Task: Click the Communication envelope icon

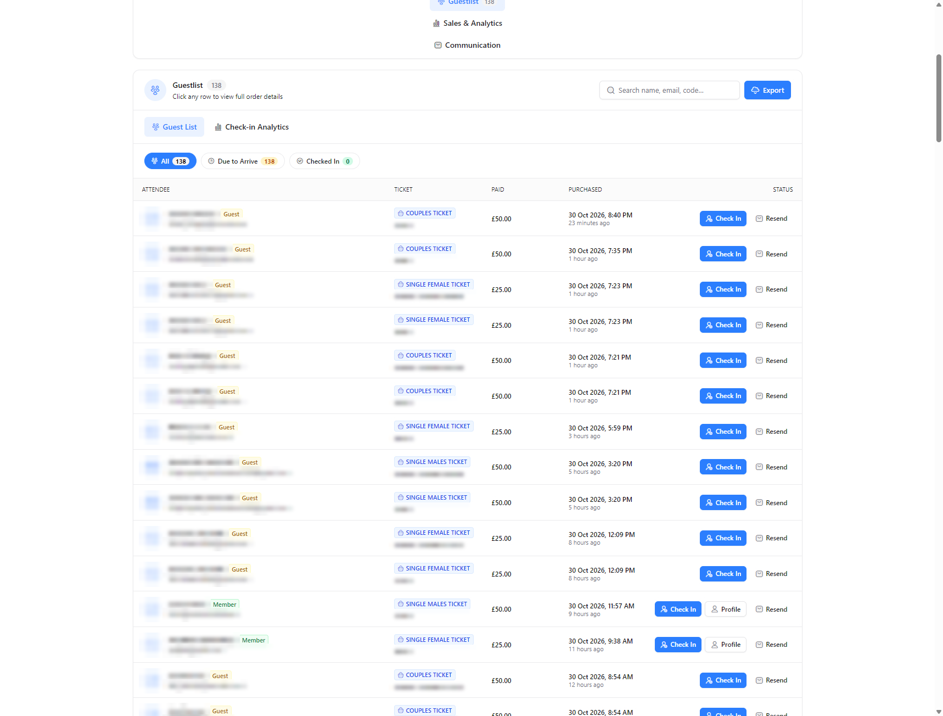Action: pyautogui.click(x=438, y=45)
